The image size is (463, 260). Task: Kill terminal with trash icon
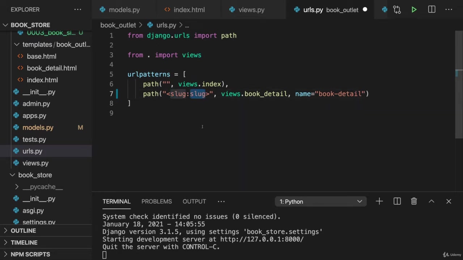click(x=414, y=201)
